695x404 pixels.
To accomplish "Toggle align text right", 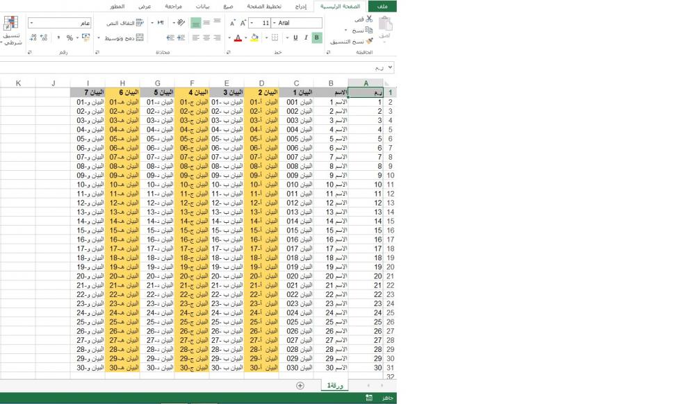I will pyautogui.click(x=217, y=37).
